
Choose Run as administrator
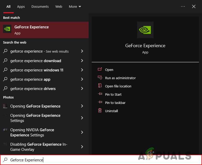(120, 78)
